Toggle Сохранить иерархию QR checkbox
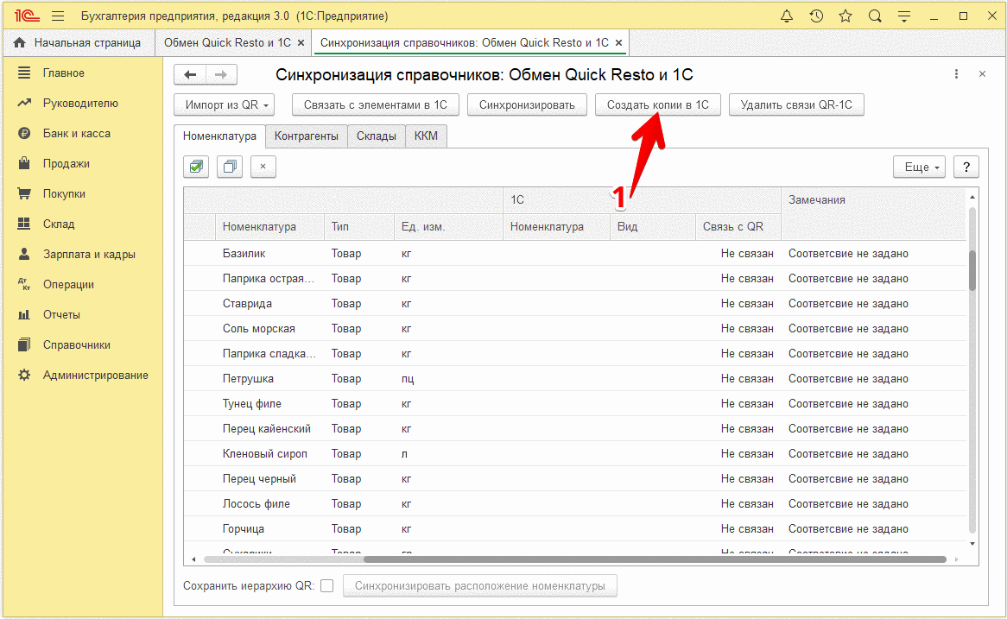Viewport: 1007px width, 619px height. click(x=327, y=585)
